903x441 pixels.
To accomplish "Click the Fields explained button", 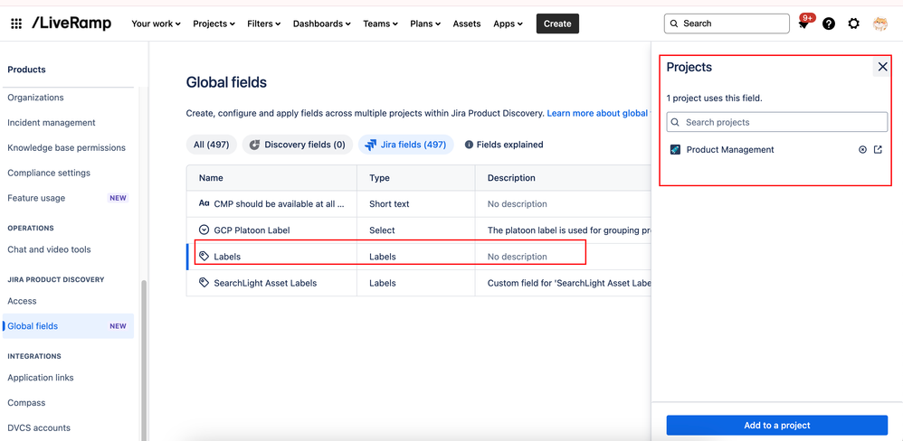I will [504, 145].
